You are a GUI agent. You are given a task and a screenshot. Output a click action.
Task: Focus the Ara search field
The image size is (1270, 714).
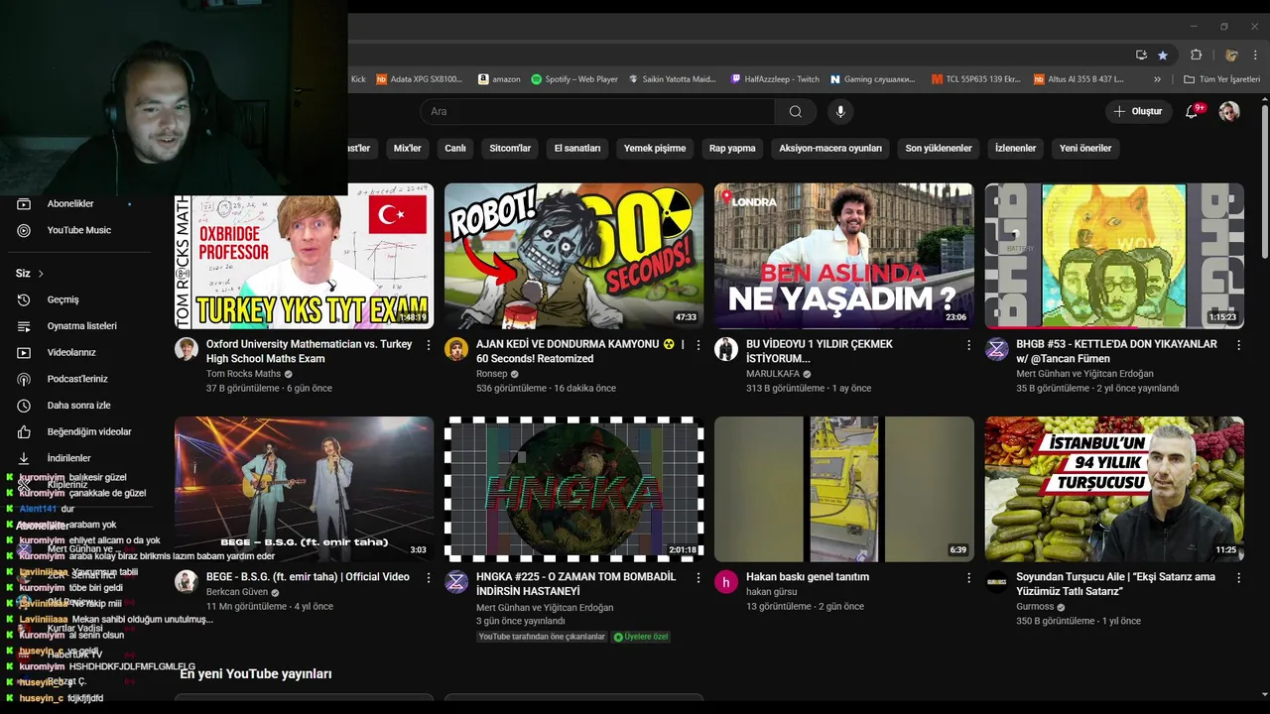coord(597,112)
